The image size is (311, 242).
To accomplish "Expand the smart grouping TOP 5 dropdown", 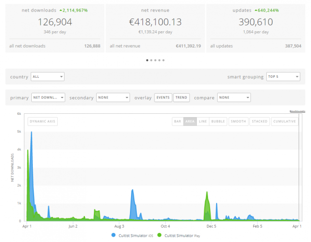I will coord(283,77).
